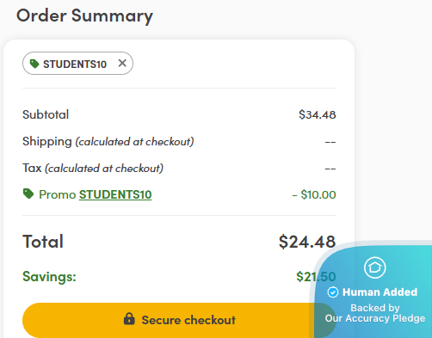Select the STUDENTS10 chip label
Screen dimensions: 432x338
point(75,65)
